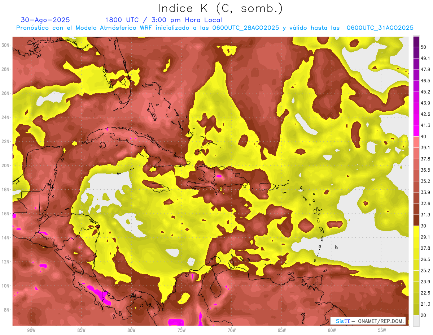
Task: Click the gray colorbar segment below 20
Action: 416,321
